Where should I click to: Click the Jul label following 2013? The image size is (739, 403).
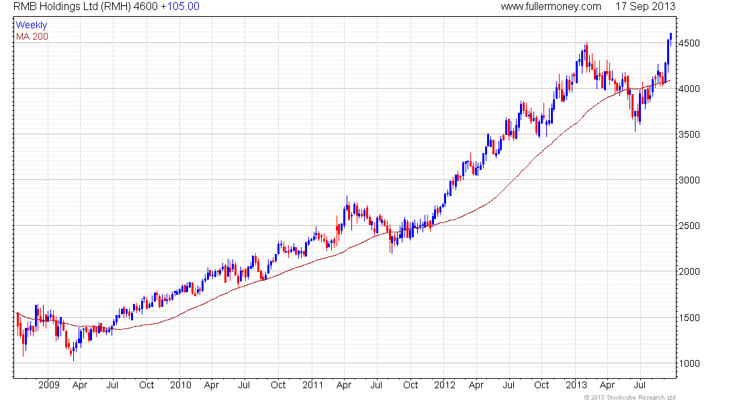[x=640, y=385]
